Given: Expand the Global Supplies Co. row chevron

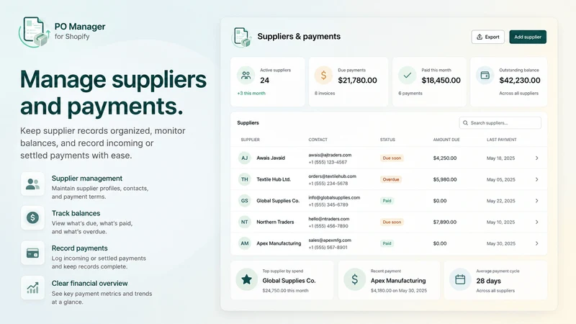Looking at the screenshot, I should point(536,201).
